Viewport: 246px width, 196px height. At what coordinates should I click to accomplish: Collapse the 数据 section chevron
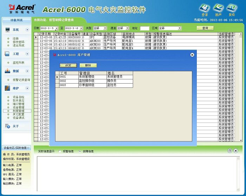point(27,71)
